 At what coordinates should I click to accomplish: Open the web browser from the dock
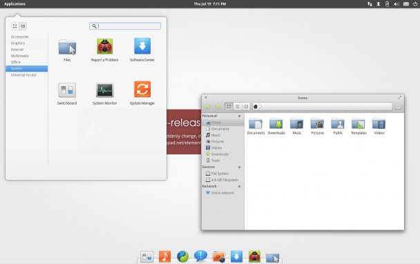pos(182,256)
